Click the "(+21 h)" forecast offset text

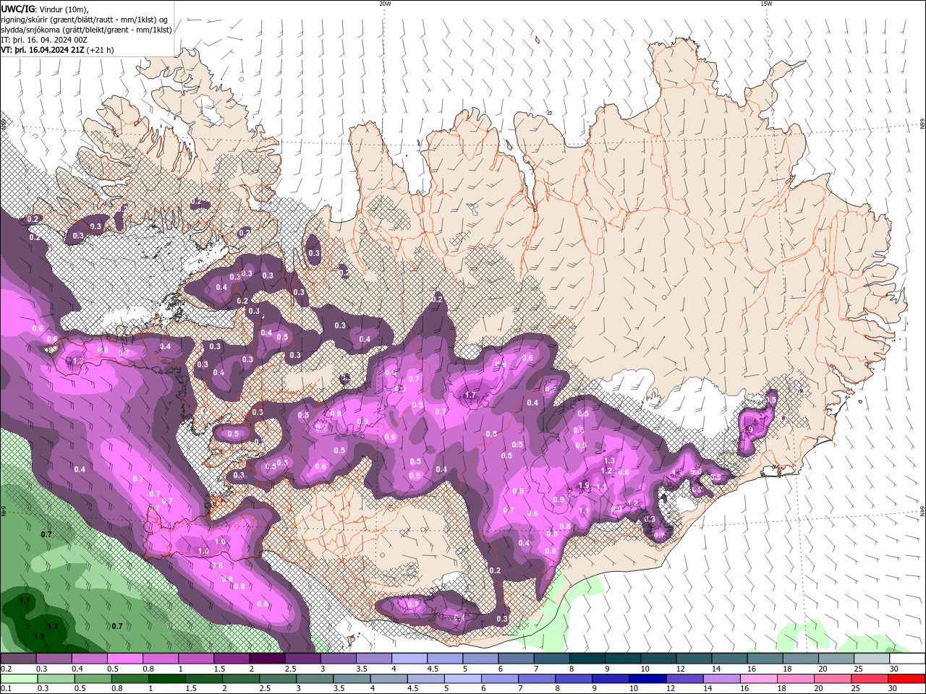pyautogui.click(x=100, y=51)
